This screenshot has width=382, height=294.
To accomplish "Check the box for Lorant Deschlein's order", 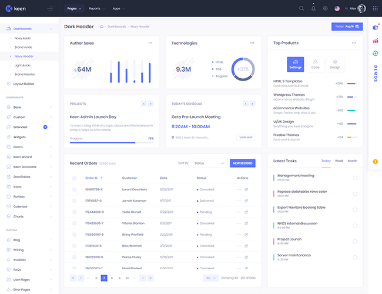I will pyautogui.click(x=74, y=189).
